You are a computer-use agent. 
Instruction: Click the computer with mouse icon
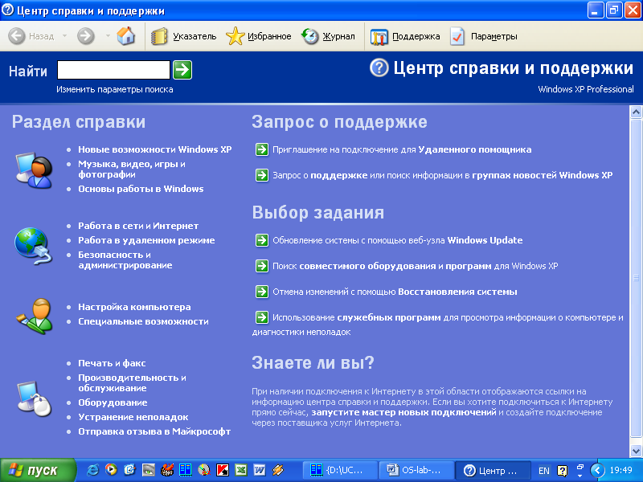(35, 398)
